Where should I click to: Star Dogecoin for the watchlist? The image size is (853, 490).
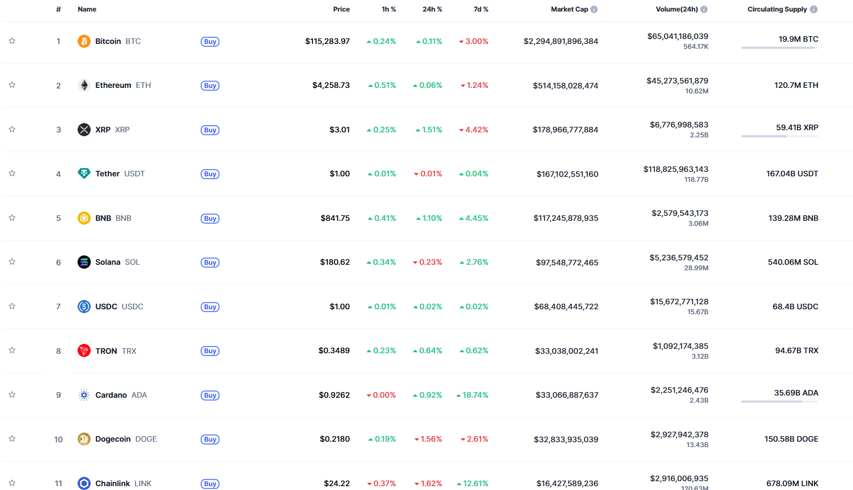click(12, 438)
